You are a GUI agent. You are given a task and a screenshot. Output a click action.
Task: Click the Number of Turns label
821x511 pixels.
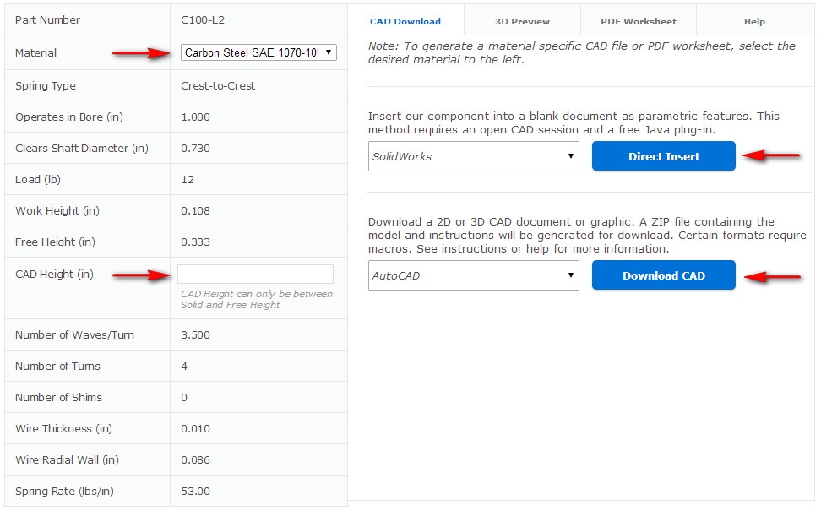[x=57, y=367]
